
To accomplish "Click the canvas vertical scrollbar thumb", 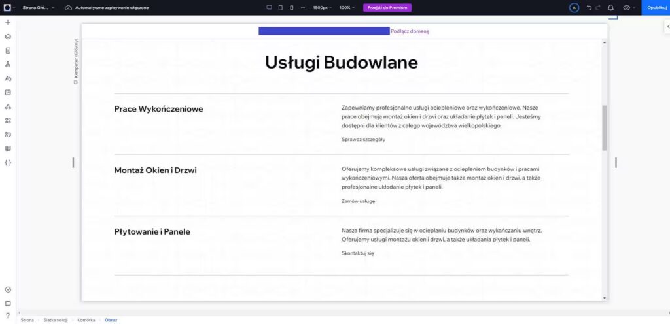I will pos(604,128).
